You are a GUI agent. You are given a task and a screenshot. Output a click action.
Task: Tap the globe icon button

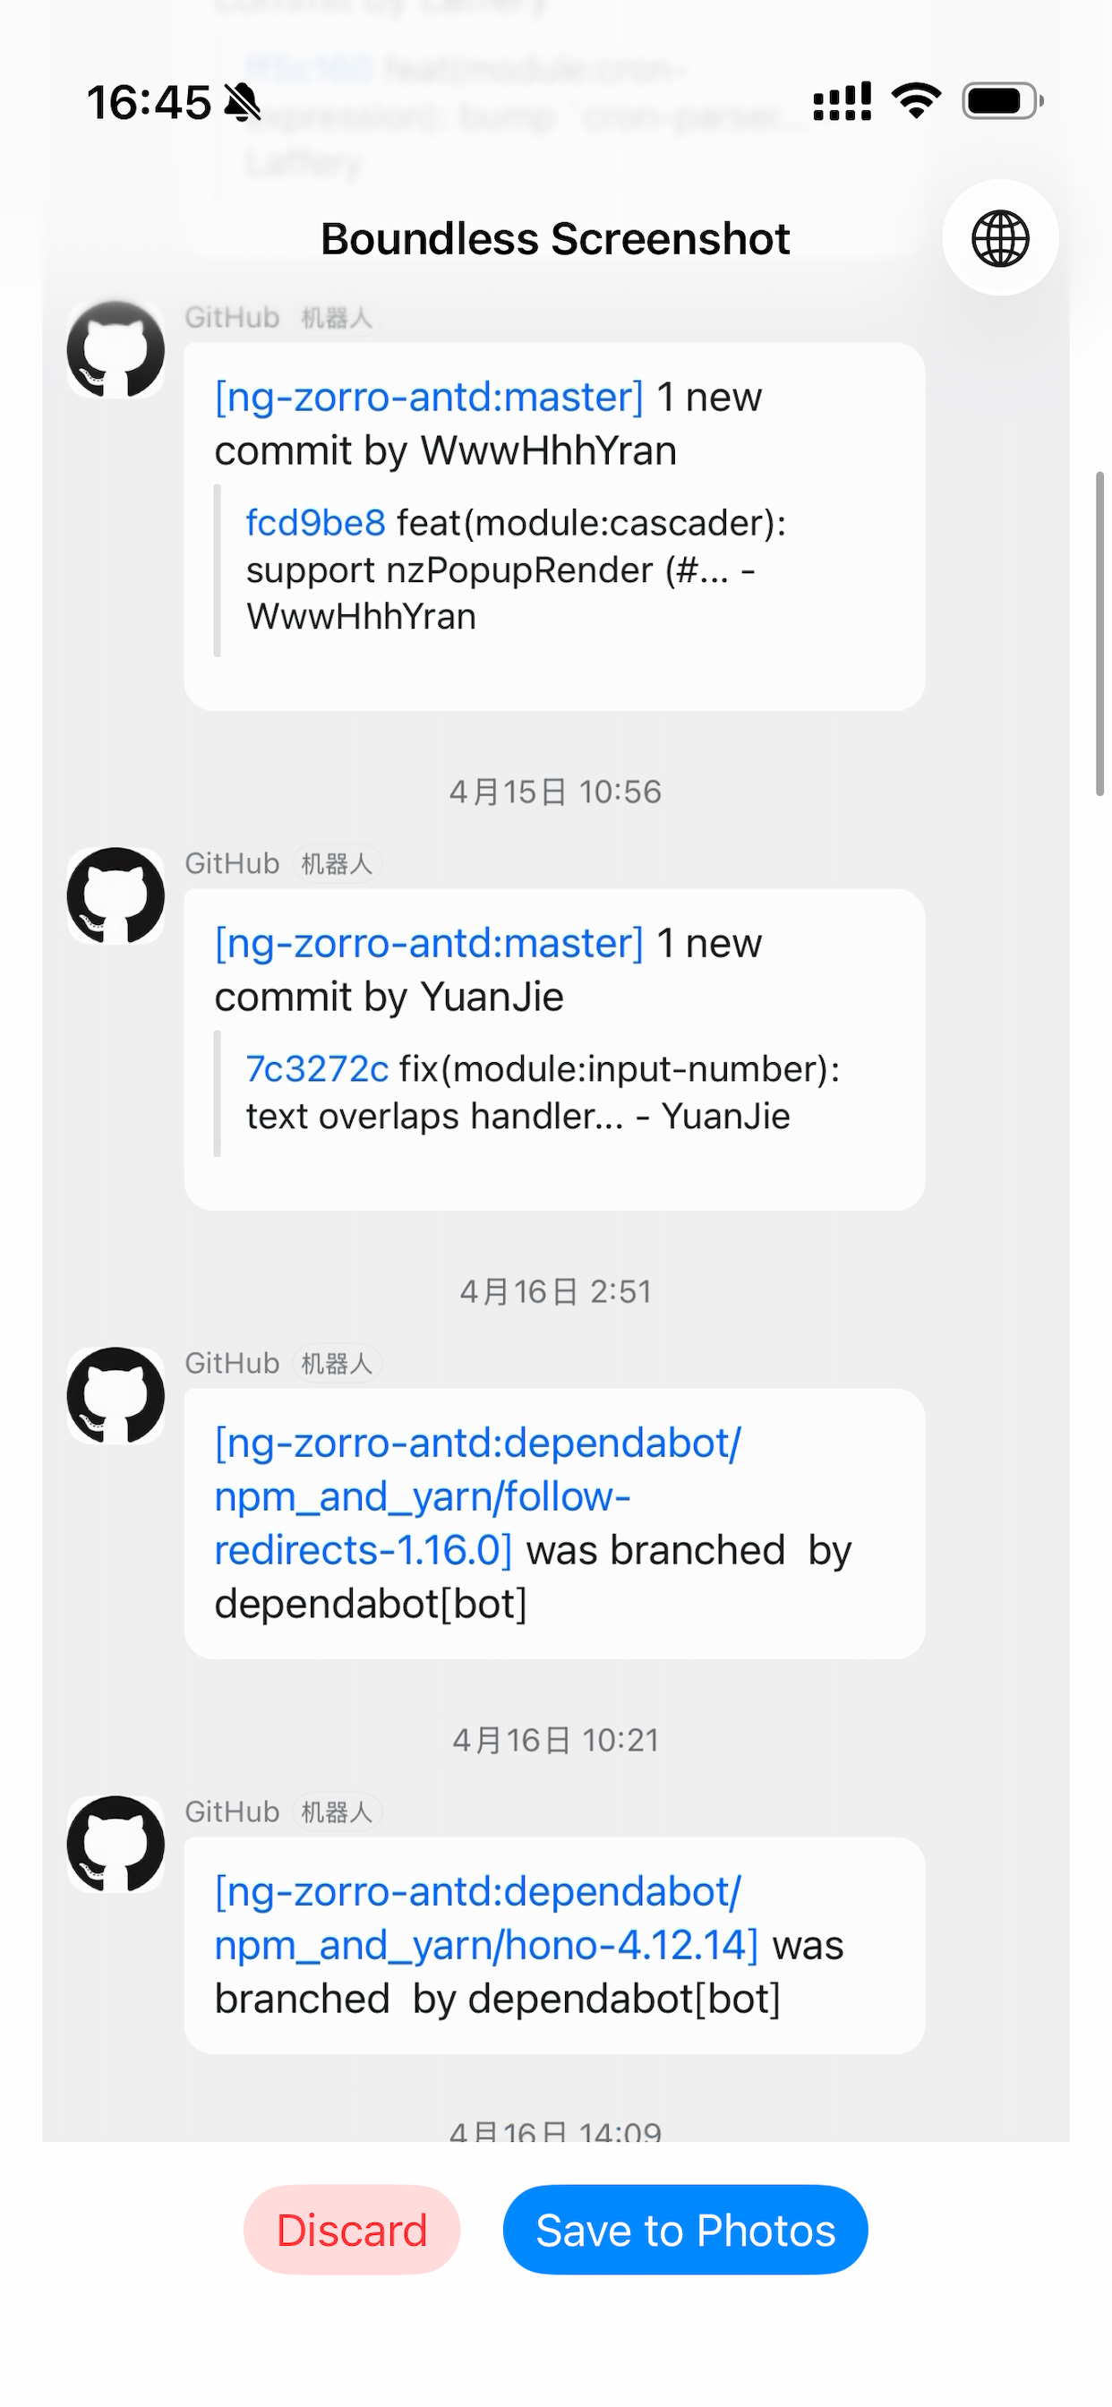1000,237
